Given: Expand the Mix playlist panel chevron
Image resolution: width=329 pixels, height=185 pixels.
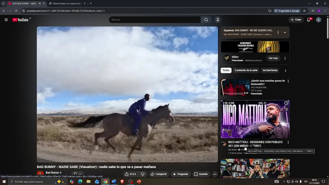Looking at the screenshot, I should 285,33.
